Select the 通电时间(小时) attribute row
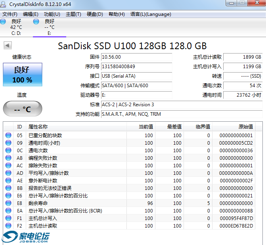This screenshot has height=245, width=266. (129, 143)
